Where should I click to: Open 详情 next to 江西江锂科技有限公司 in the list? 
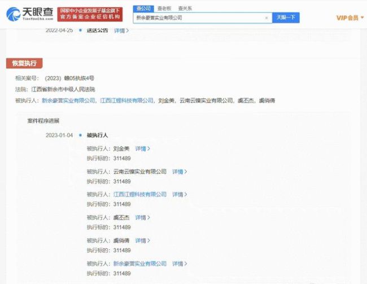click(x=180, y=194)
